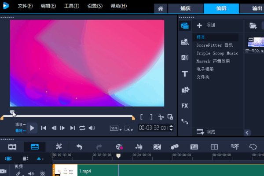Split clip with the scissors icon
The image size is (264, 176).
coord(161,117)
